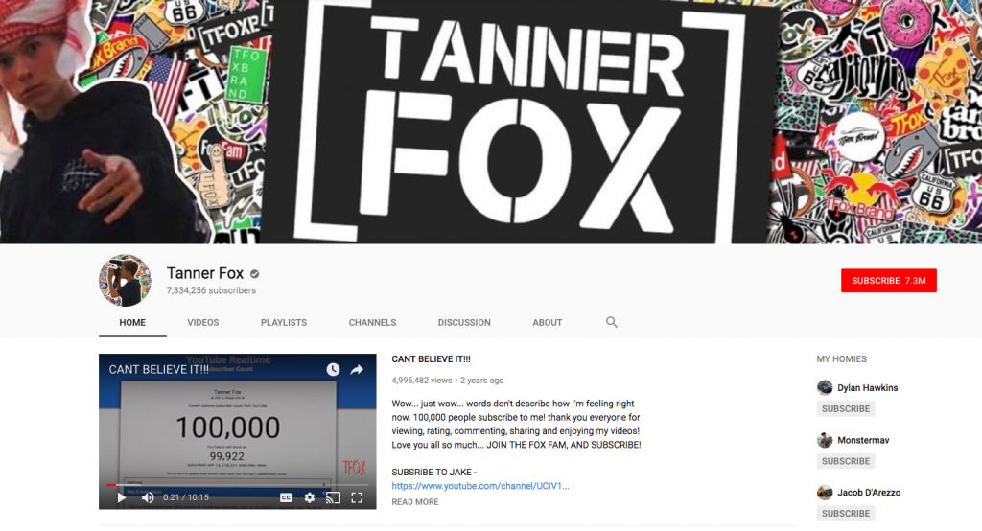Search the channel with magnifier icon

(x=612, y=322)
